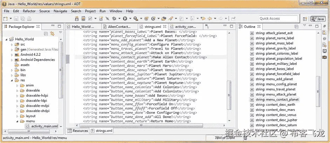The height and width of the screenshot is (143, 330).
Task: Close the strings.xml editor tab
Action: pos(165,27)
